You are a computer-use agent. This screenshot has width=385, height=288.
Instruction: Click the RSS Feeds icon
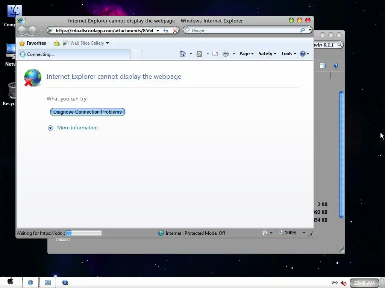coord(199,54)
